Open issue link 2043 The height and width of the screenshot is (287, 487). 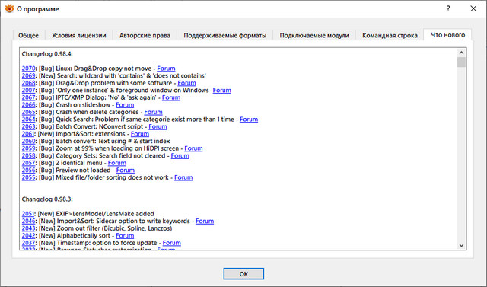point(28,228)
